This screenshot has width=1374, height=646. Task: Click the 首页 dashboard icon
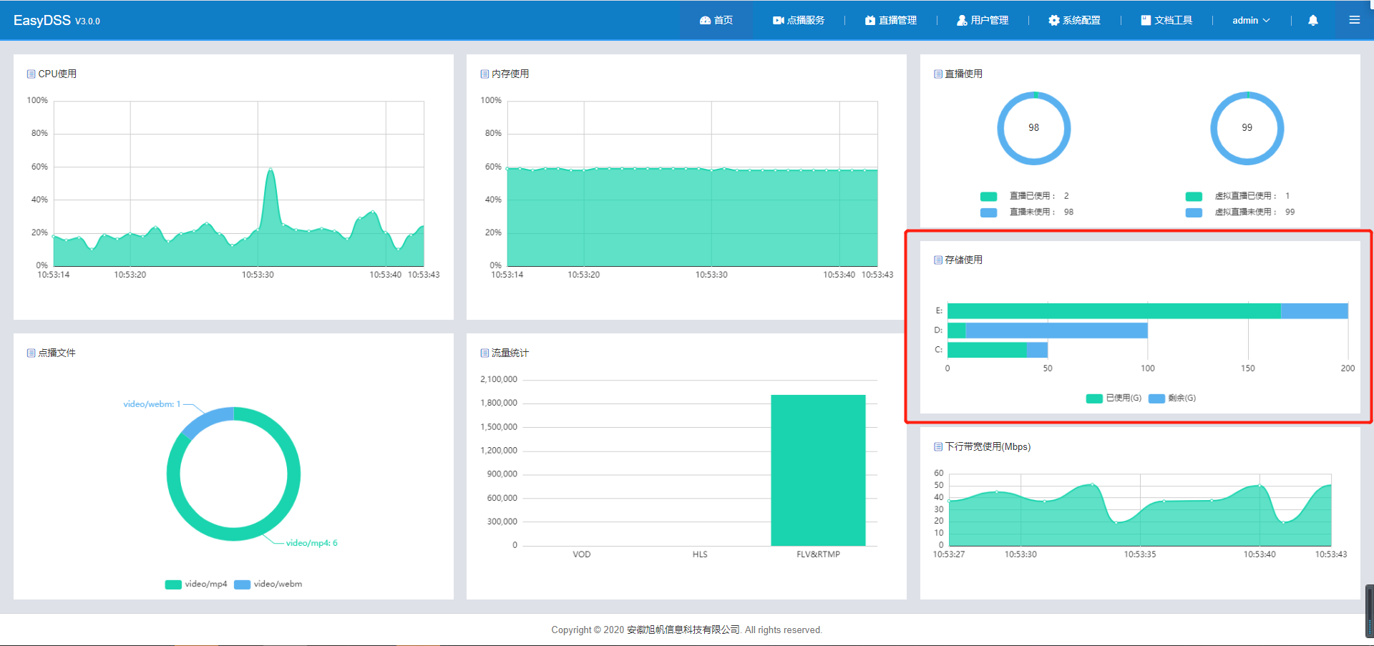coord(705,20)
